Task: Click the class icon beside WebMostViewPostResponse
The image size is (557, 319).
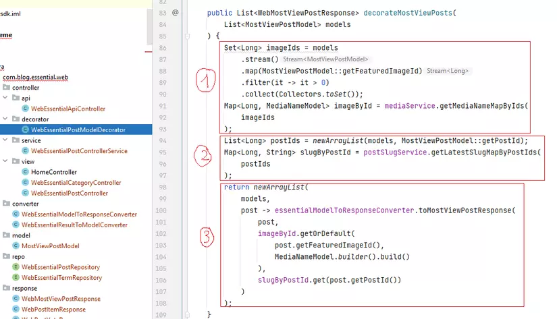Action: click(16, 299)
